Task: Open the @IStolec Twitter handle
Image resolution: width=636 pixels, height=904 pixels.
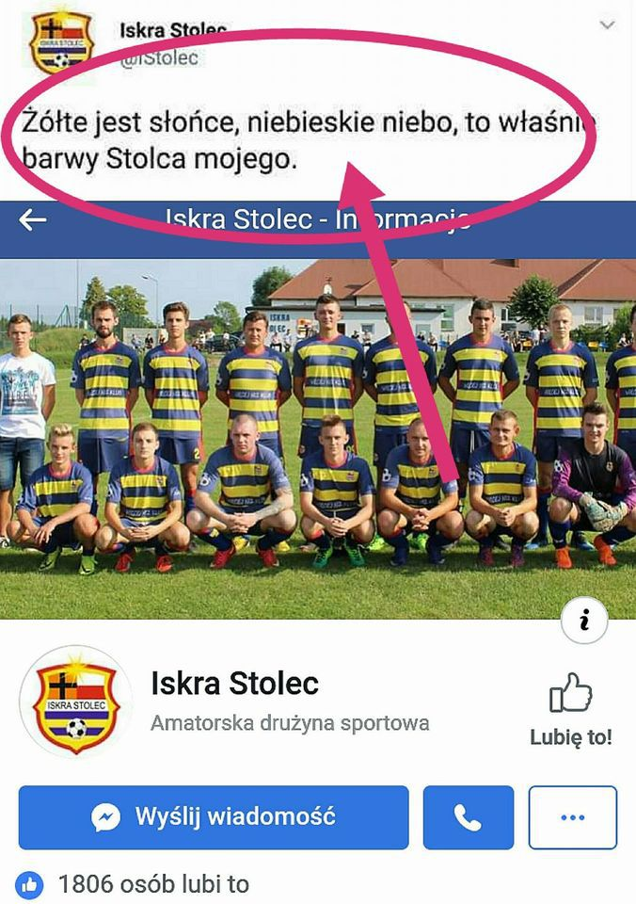Action: tap(159, 57)
